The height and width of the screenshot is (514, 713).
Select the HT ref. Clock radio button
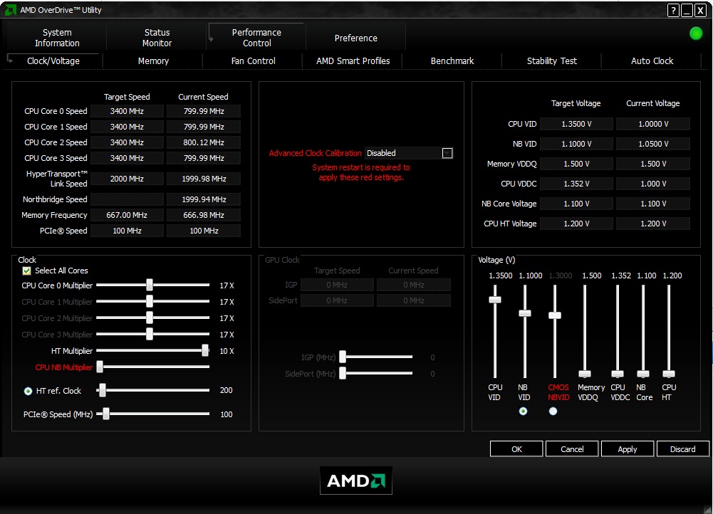point(28,391)
